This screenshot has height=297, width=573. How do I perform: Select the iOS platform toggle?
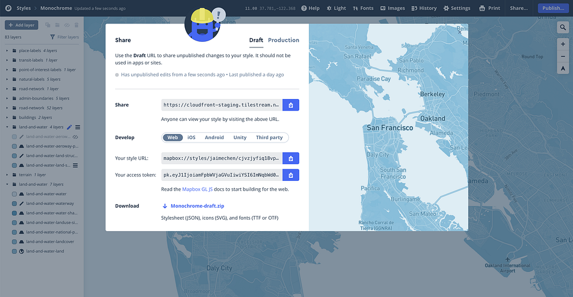coord(191,137)
